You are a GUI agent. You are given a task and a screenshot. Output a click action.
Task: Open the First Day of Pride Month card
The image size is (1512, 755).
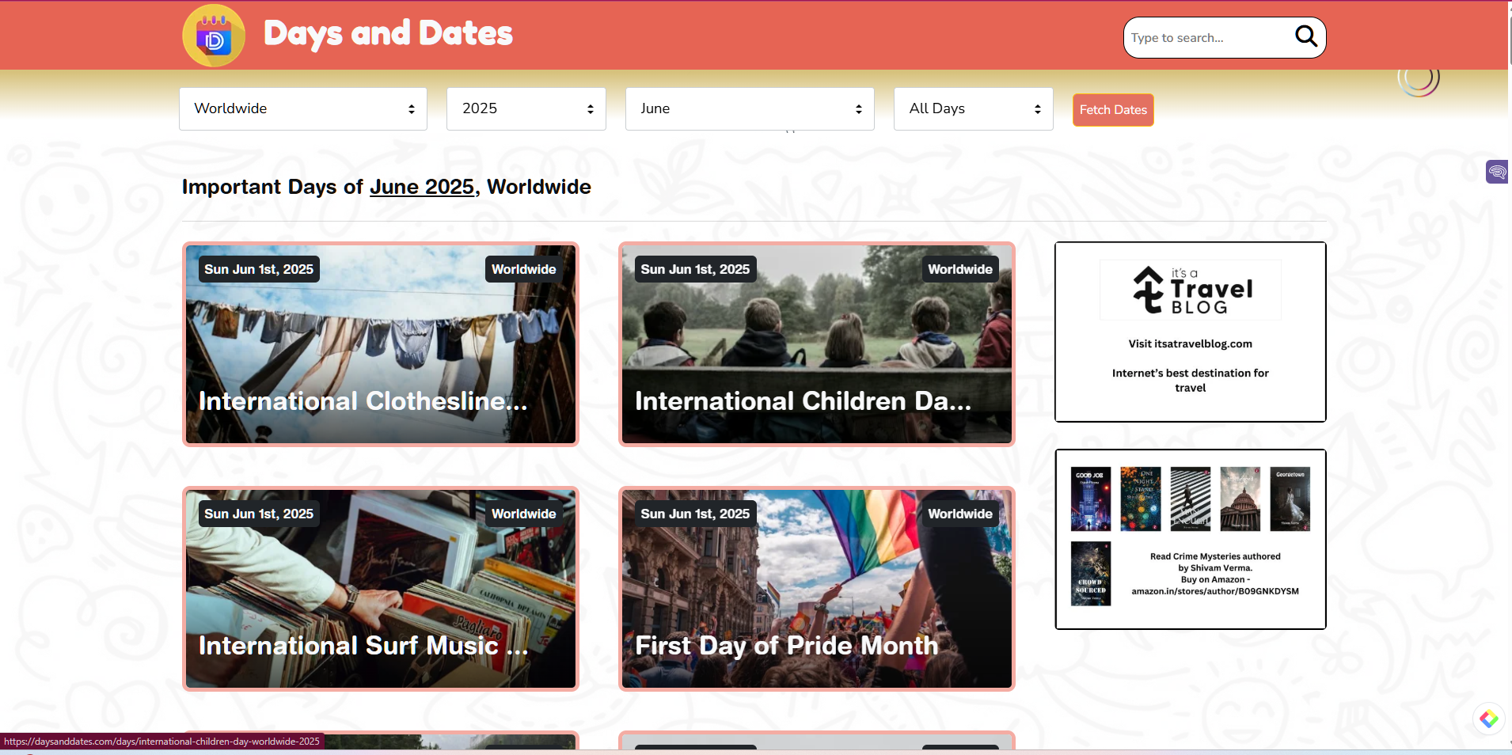point(816,589)
